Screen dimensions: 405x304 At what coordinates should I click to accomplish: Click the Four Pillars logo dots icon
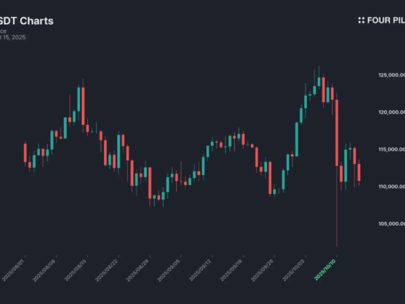click(x=361, y=20)
